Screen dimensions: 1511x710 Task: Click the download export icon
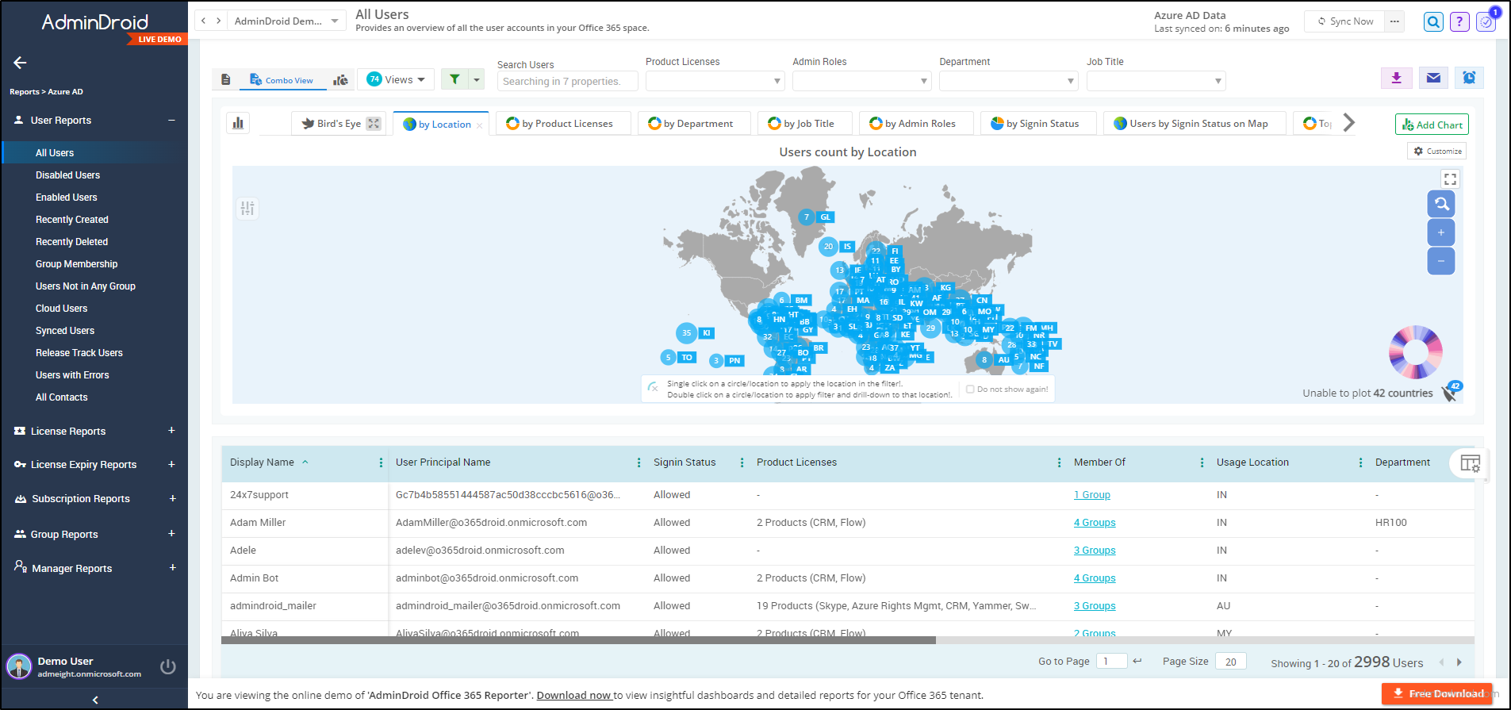(x=1397, y=78)
